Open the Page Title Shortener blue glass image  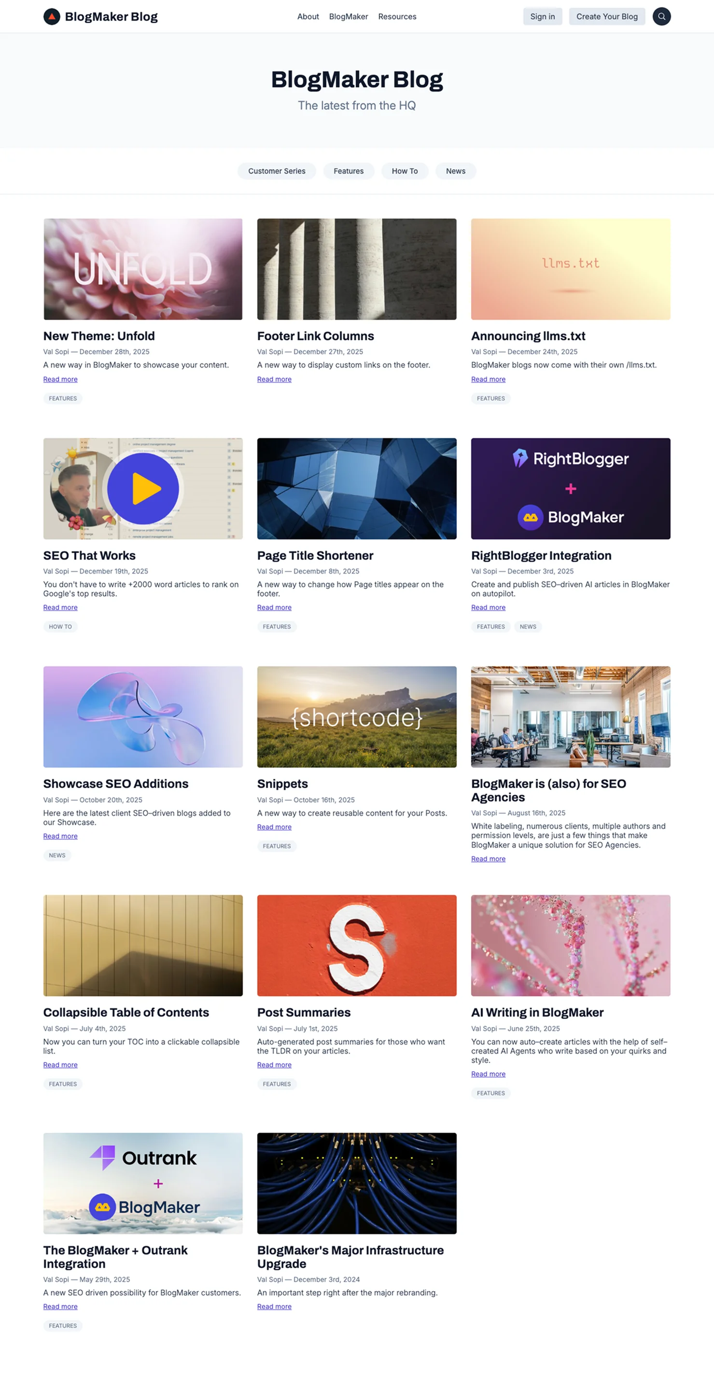[356, 489]
